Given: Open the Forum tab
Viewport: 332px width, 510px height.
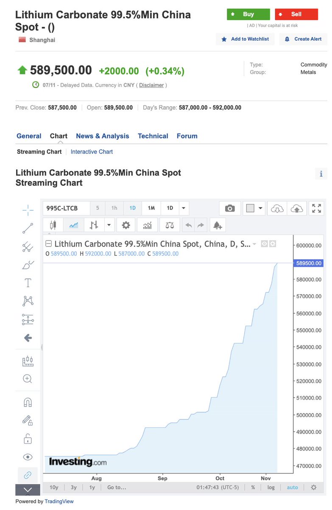Looking at the screenshot, I should click(187, 136).
